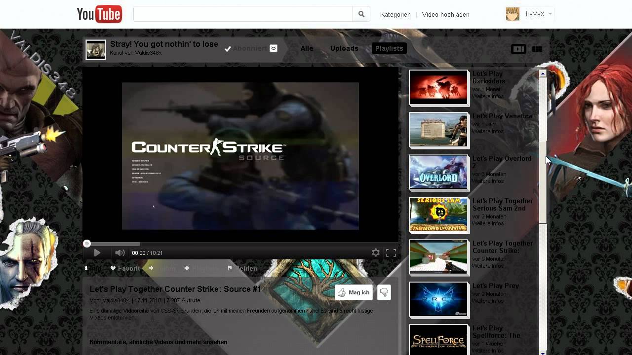632x355 pixels.
Task: Select the Playlists tab
Action: click(x=389, y=48)
